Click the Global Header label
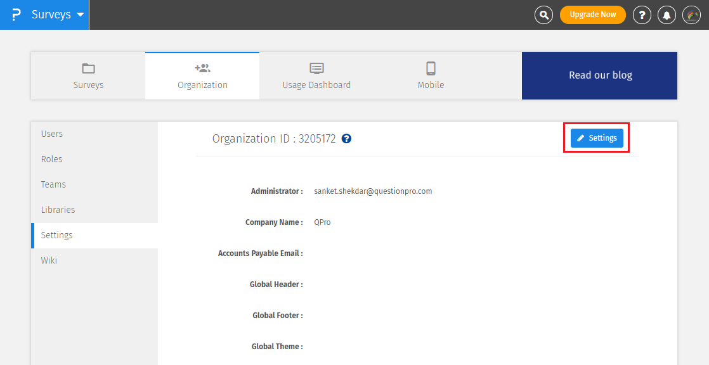 [276, 285]
